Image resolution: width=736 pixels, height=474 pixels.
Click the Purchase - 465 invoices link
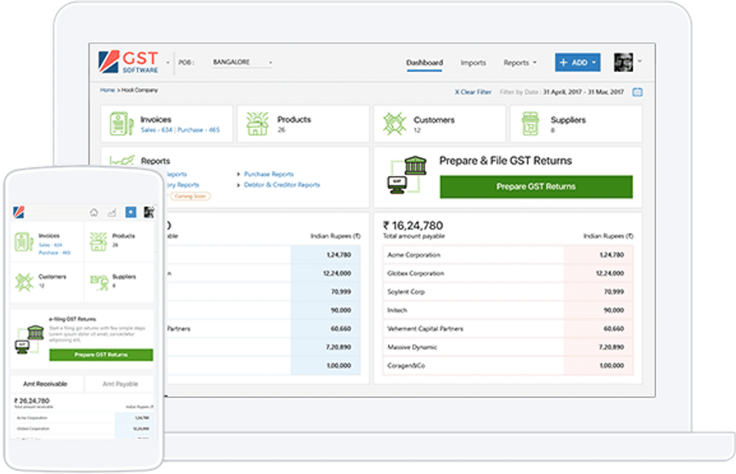[198, 130]
